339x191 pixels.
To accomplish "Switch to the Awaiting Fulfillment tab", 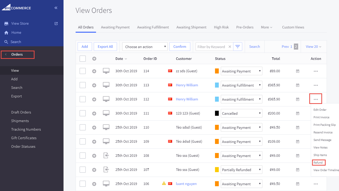I will 153,27.
